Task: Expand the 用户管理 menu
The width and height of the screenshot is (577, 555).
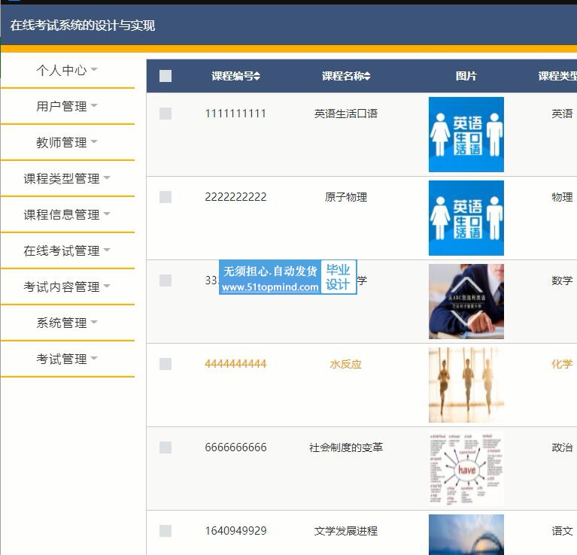Action: pos(67,106)
